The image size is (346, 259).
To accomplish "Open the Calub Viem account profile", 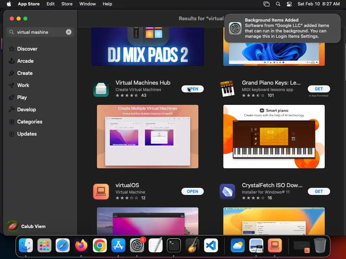I will coord(26,226).
